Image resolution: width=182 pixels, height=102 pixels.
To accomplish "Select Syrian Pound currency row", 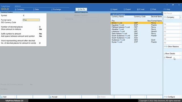I will click(136, 42).
